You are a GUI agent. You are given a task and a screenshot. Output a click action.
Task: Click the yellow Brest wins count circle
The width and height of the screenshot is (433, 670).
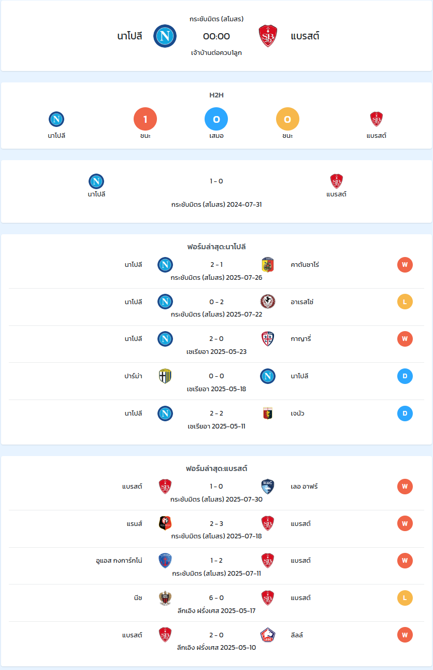tap(287, 119)
